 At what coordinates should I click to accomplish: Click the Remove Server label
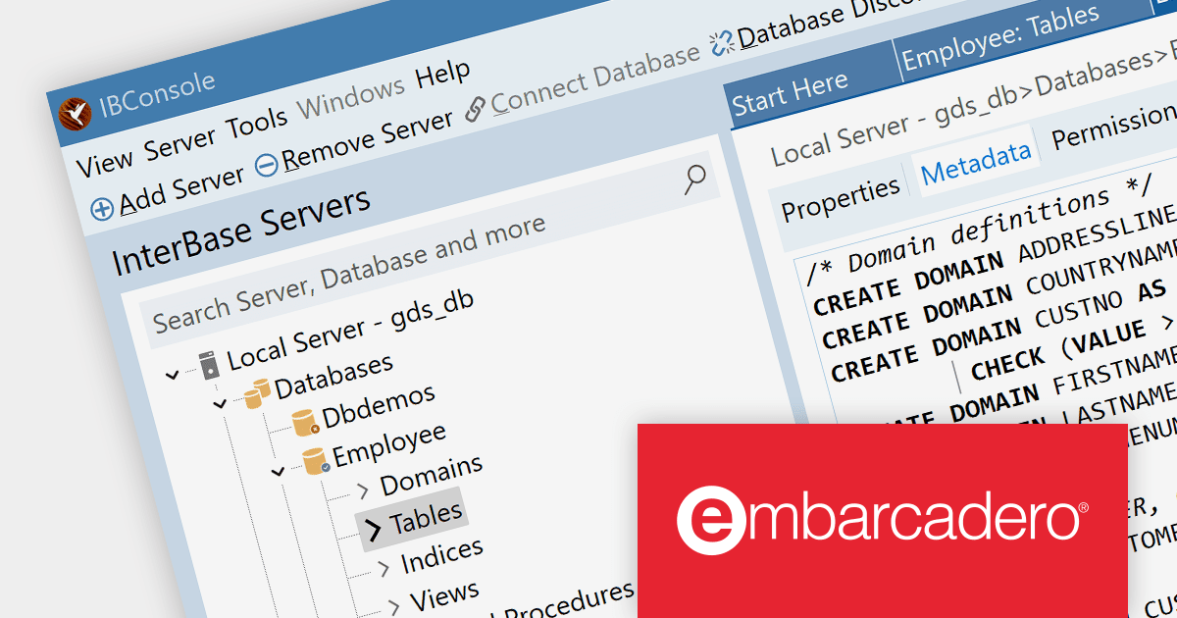368,139
